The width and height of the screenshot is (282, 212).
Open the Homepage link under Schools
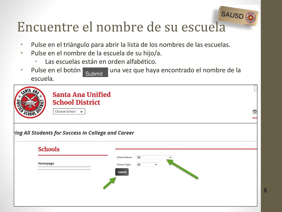click(x=46, y=163)
